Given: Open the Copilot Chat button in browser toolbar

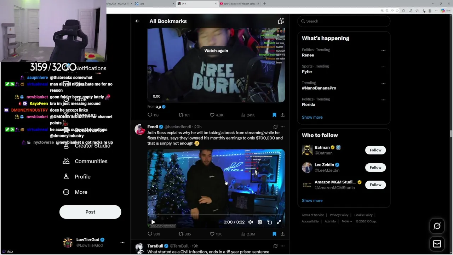Looking at the screenshot, I should (446, 11).
